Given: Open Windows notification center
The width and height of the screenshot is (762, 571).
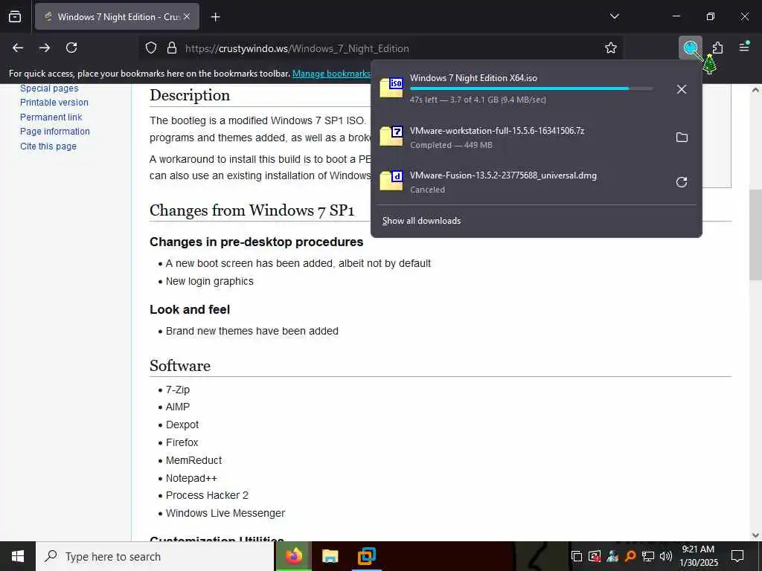Looking at the screenshot, I should 737,556.
